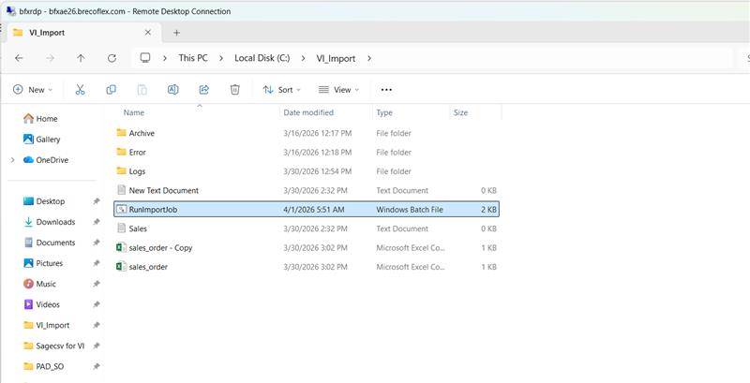The height and width of the screenshot is (383, 750).
Task: Select the RunImportJob batch file
Action: coord(307,209)
